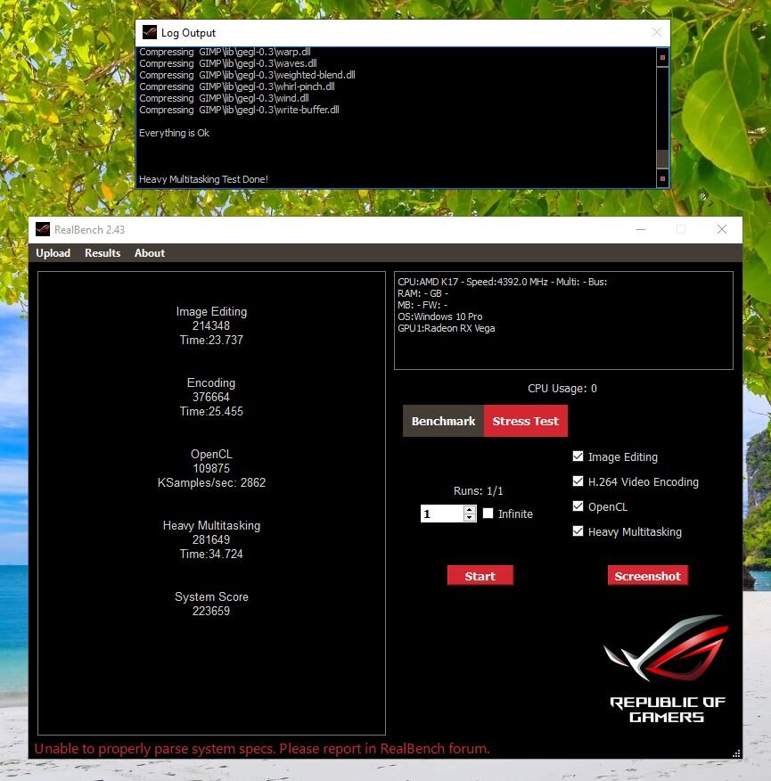Click the 'CPU Usage: 0' label
The image size is (771, 781).
(562, 389)
